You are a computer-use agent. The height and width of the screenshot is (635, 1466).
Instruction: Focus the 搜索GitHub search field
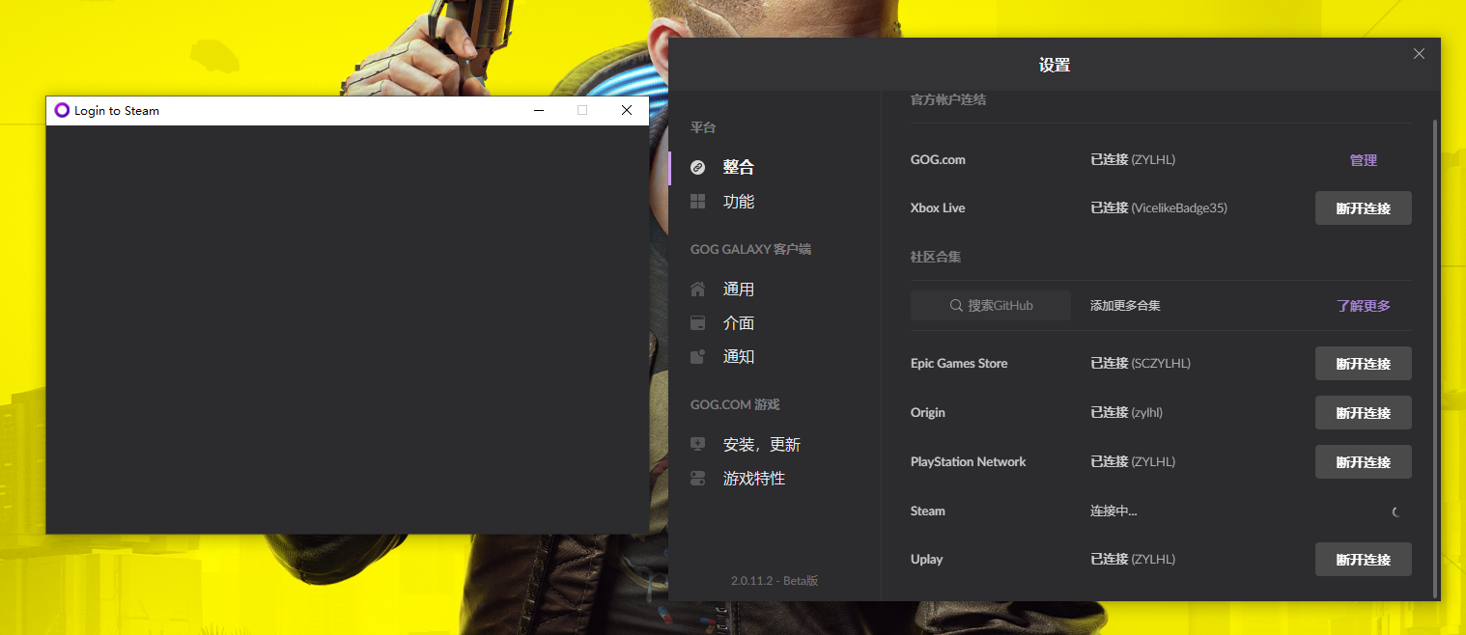click(x=991, y=306)
